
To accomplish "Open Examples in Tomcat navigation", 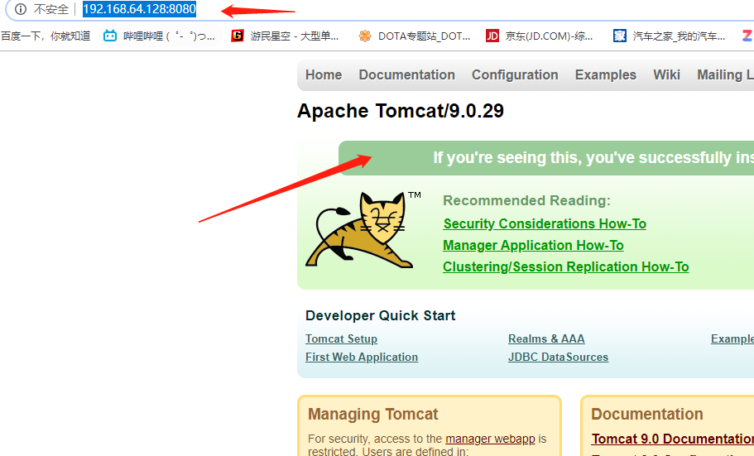I will 605,75.
